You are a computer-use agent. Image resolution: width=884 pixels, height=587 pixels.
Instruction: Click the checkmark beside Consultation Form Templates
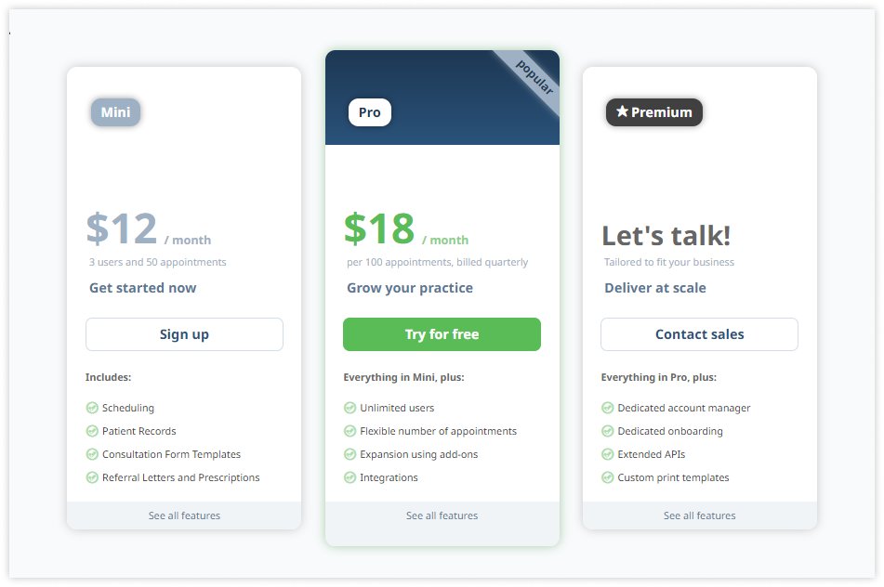(x=92, y=454)
